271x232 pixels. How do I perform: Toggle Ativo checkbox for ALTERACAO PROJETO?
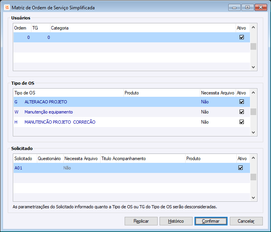(241, 102)
